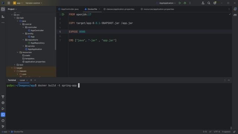Screen dimensions: 238x134
Task: Click the inspection checkmark widget in editor
Action: [x=230, y=14]
